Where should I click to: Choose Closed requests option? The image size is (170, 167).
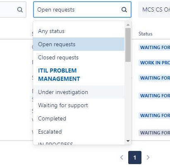coord(79,57)
